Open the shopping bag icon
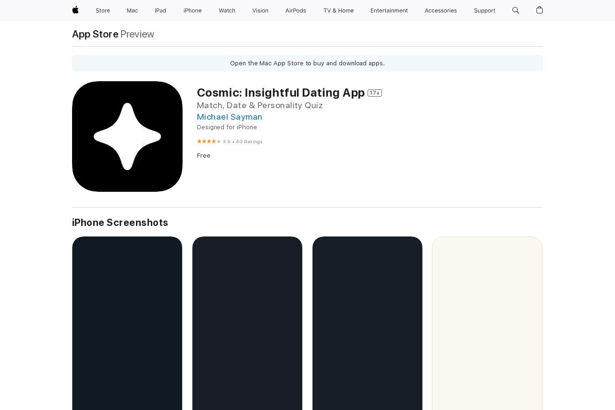The width and height of the screenshot is (615, 410). (x=540, y=10)
